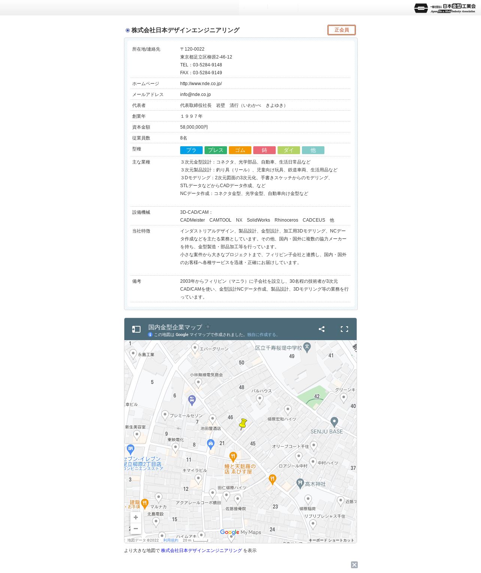Screen dimensions: 481x573
Task: Click the オリーブコート千住 map pin
Action: point(314,446)
